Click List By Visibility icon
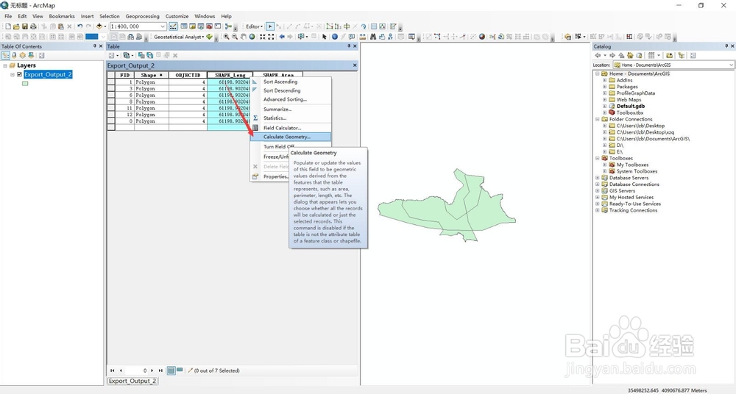736x394 pixels. pos(22,55)
